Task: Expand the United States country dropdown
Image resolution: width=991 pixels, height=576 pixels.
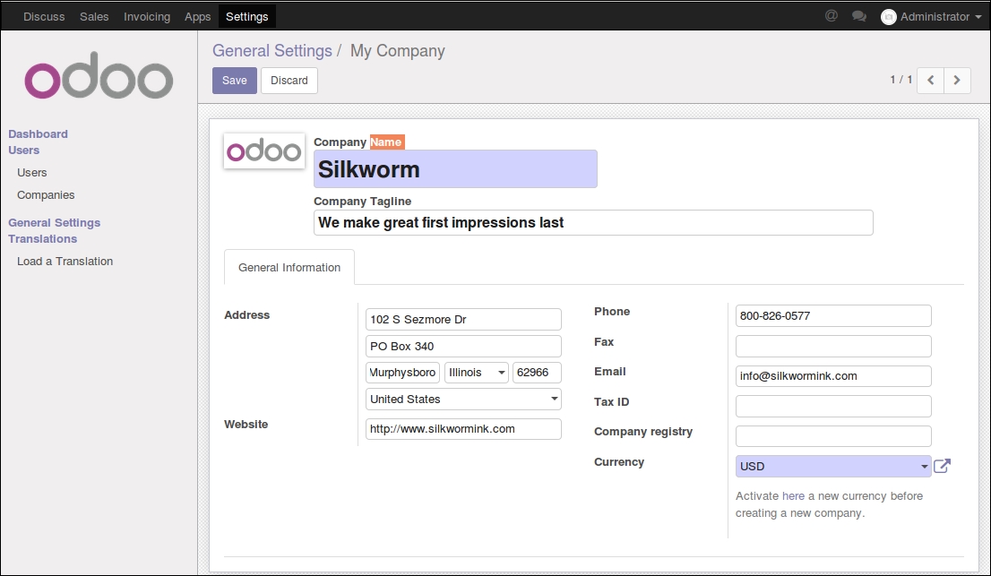Action: click(x=463, y=400)
